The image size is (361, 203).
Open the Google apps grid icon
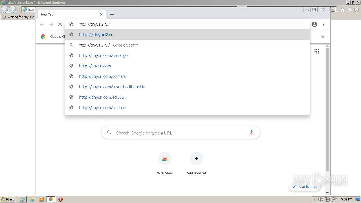317,51
